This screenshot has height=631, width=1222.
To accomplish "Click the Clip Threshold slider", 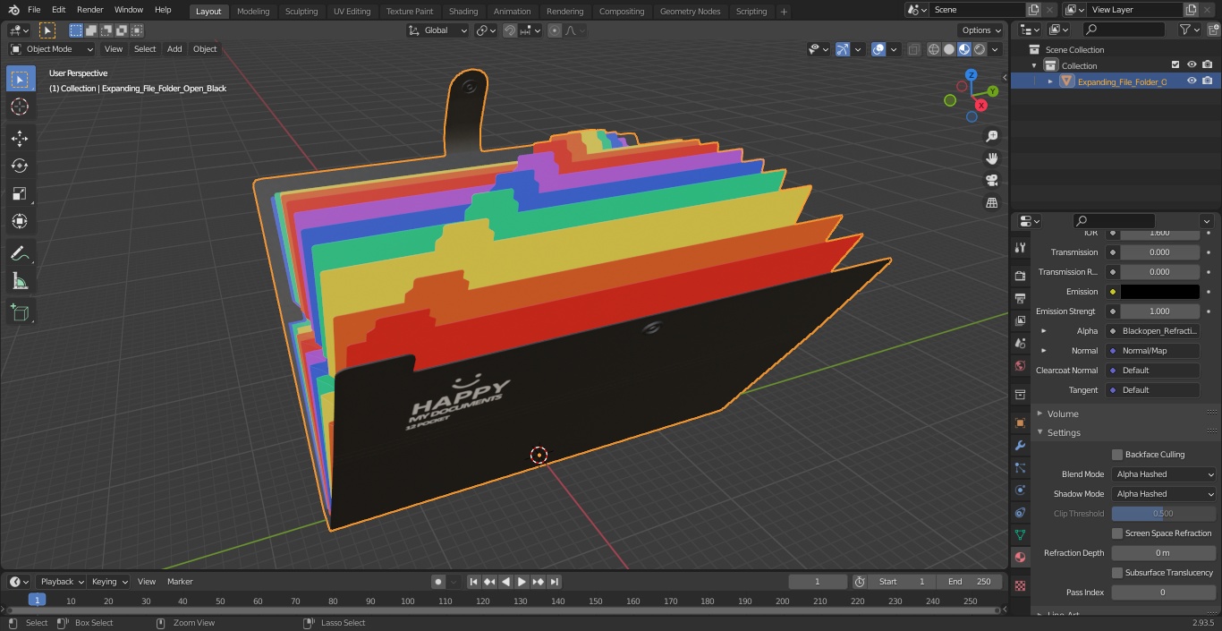I will pos(1164,514).
